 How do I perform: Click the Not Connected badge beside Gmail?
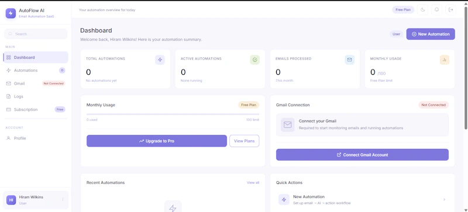click(53, 84)
